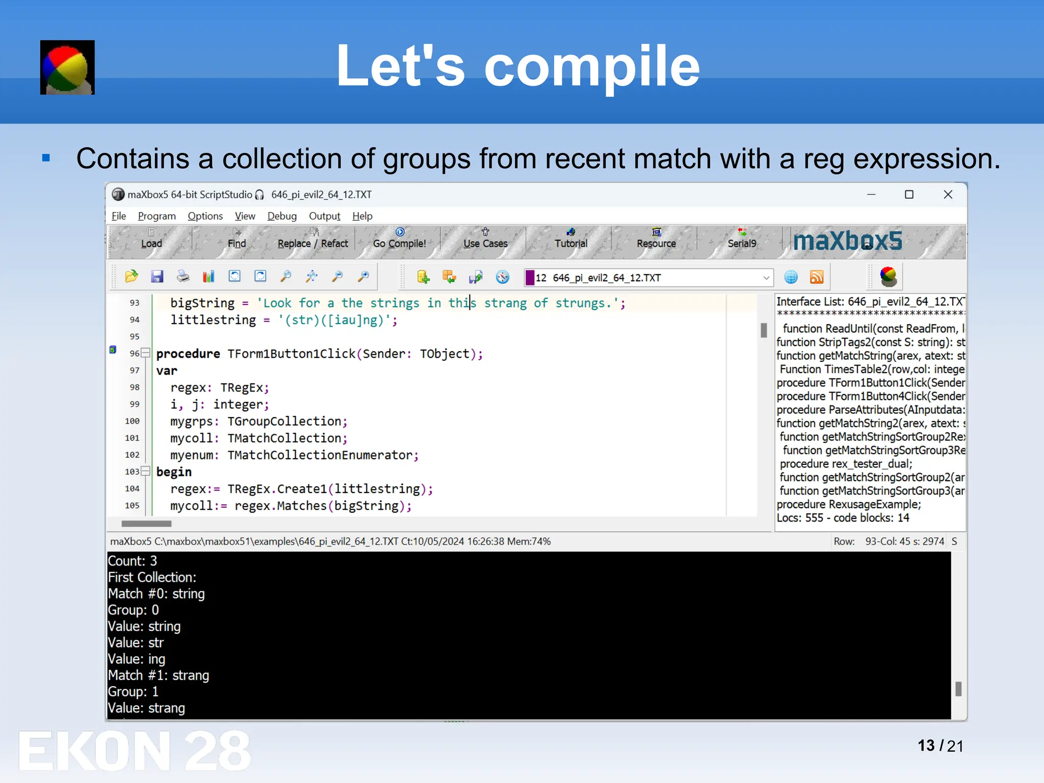Click the status bar file path text
1044x783 pixels.
(330, 541)
